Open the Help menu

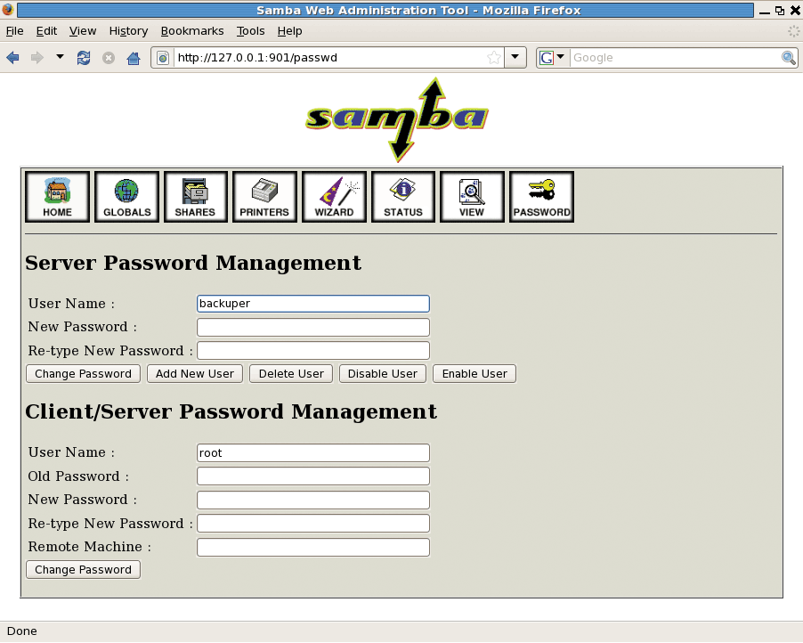(290, 31)
